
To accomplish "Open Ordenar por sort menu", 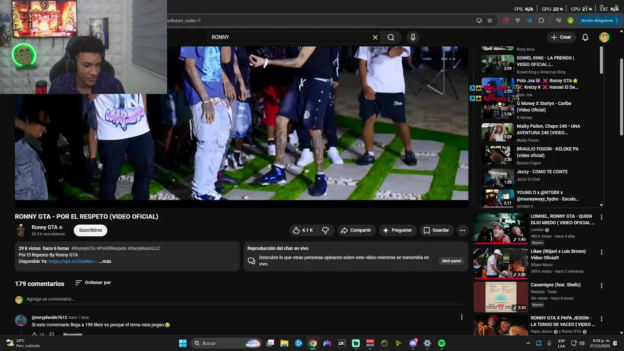I will pos(93,283).
